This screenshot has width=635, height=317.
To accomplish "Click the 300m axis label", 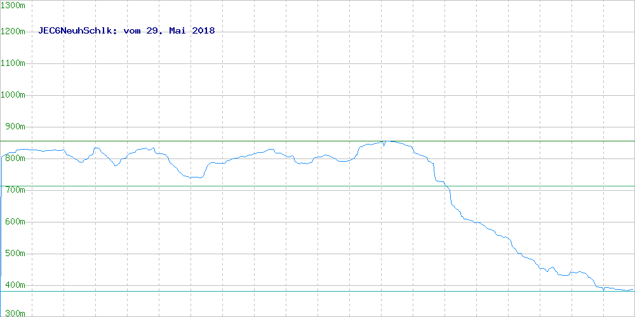I will click(15, 313).
